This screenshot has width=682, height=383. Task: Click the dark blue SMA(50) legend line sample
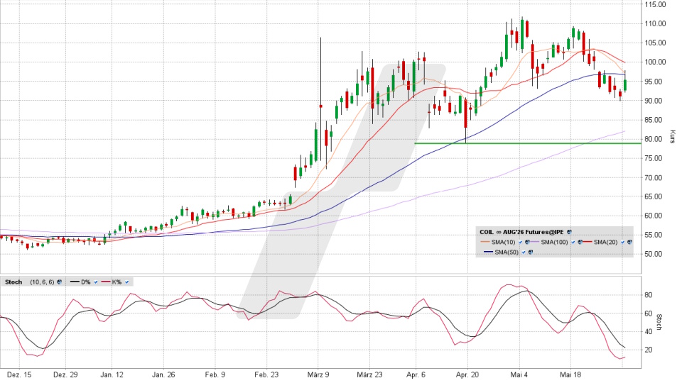(x=489, y=252)
